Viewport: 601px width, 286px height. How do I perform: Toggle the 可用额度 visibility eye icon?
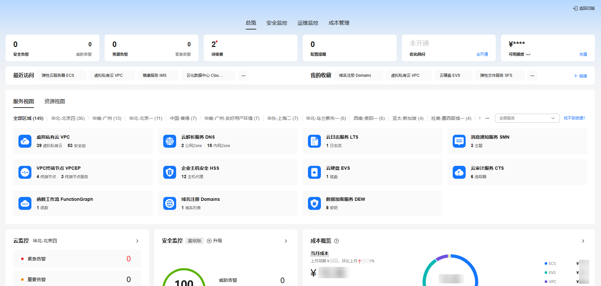[528, 54]
